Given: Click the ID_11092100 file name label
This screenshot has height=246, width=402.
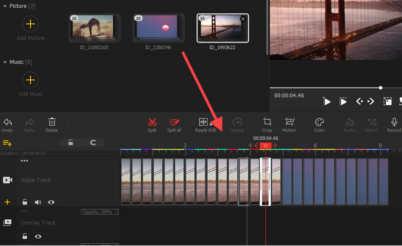Looking at the screenshot, I should coord(94,47).
